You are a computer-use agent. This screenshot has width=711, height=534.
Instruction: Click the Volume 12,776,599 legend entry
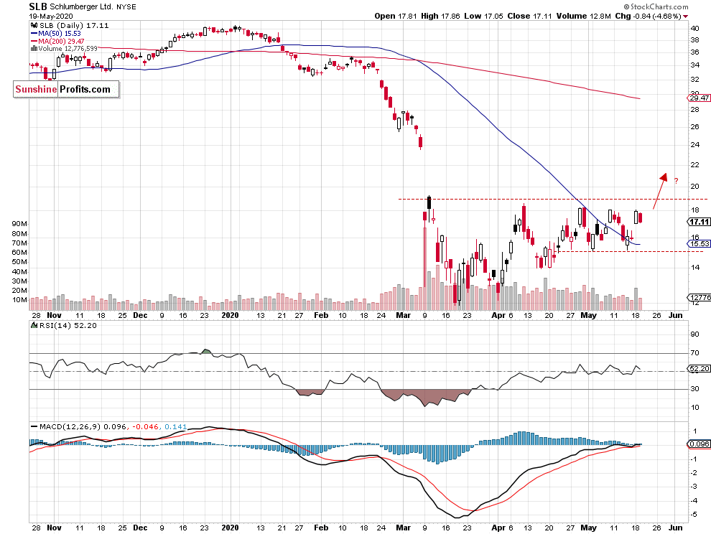tap(68, 49)
